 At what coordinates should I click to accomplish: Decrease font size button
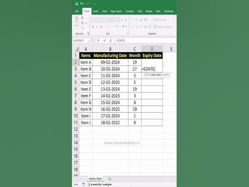pos(126,20)
